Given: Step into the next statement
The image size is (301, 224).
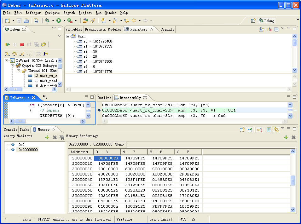Looking at the screenshot, I should point(7,54).
